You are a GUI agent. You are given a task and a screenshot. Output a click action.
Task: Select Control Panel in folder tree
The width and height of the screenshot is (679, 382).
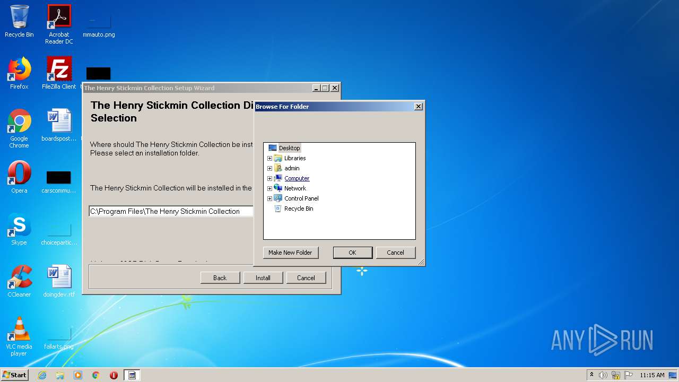[301, 198]
